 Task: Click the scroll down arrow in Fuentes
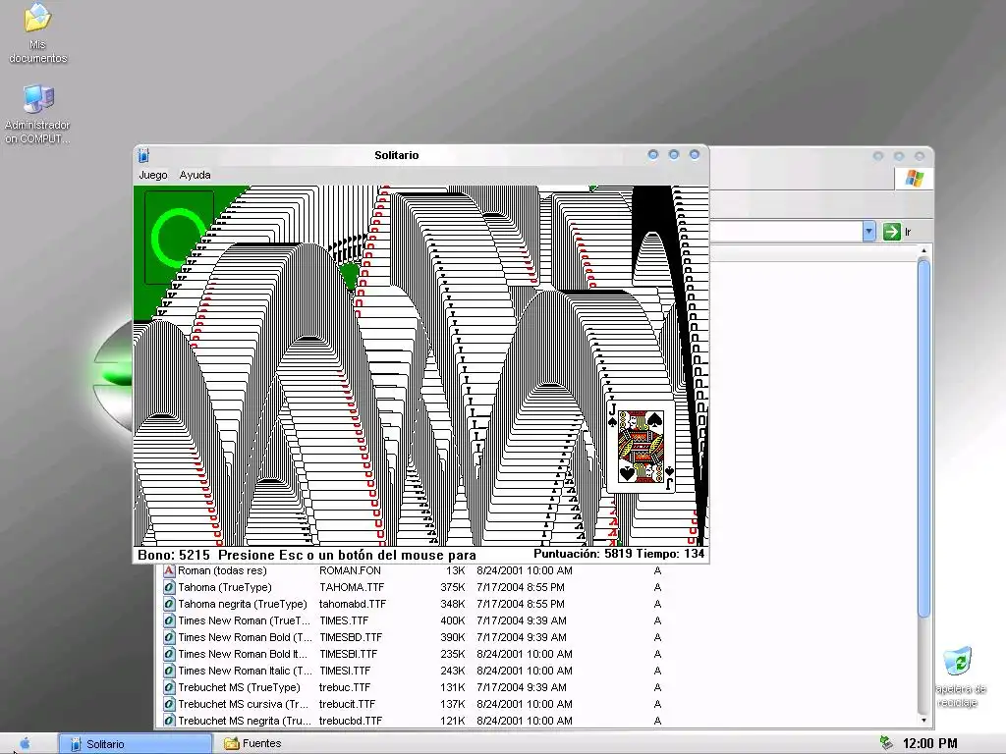[923, 721]
